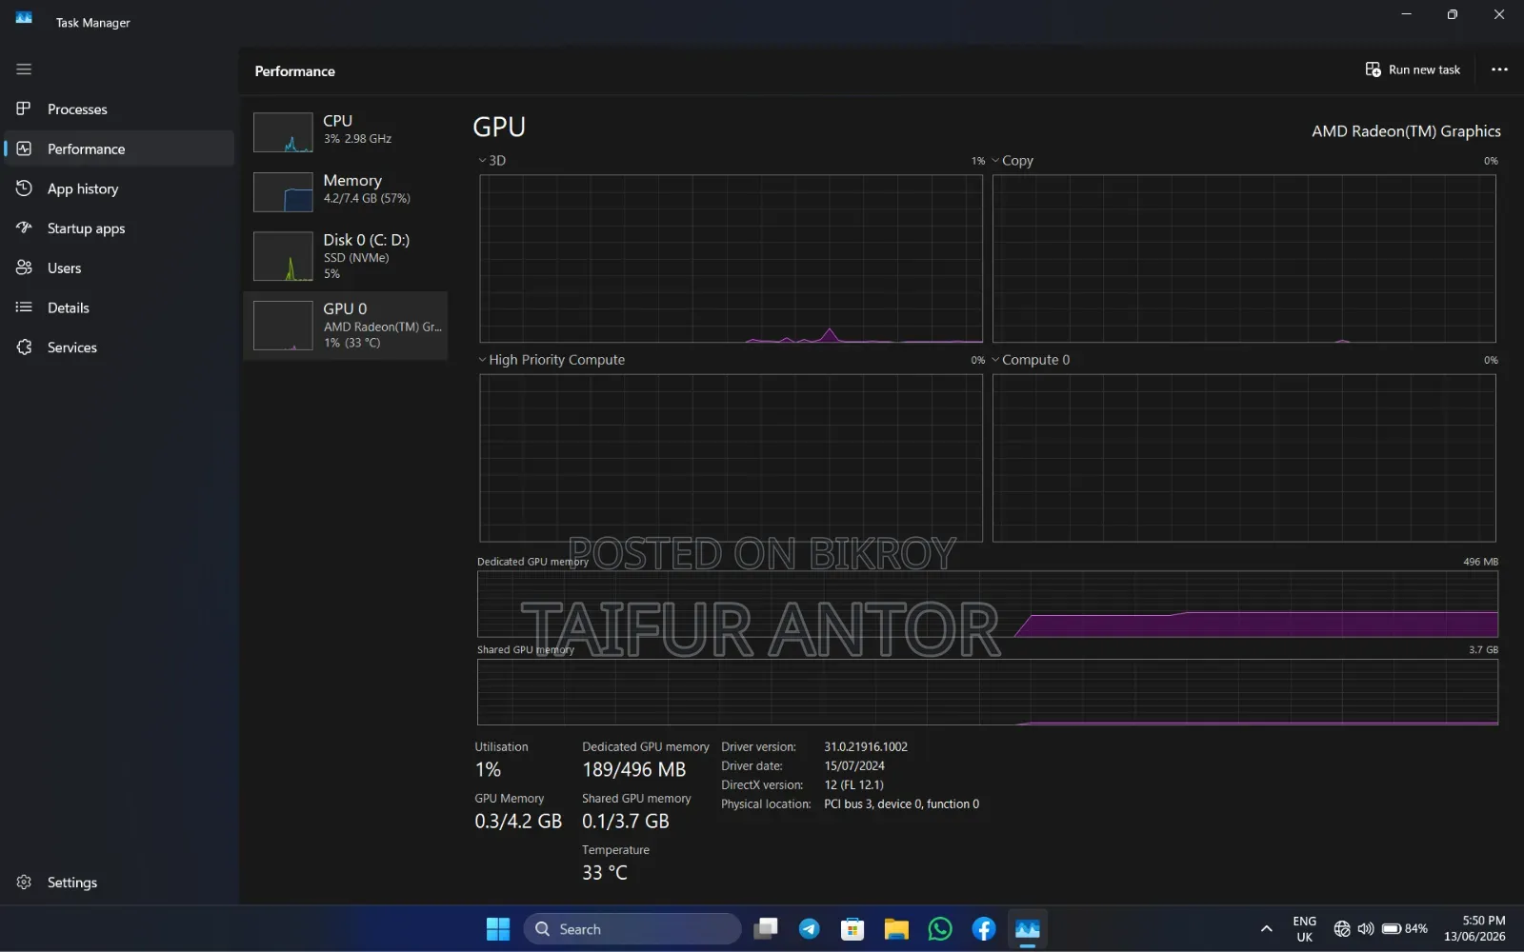Open Telegram from the taskbar
Screen dimensions: 1524x952
pos(809,929)
